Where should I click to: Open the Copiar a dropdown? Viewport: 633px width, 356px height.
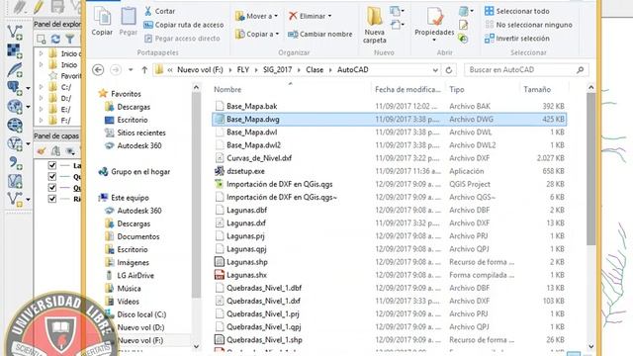pyautogui.click(x=257, y=35)
